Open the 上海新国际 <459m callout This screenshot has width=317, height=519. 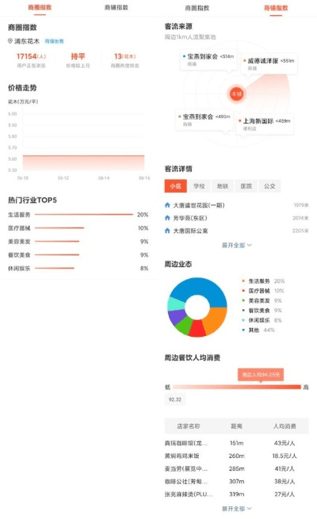tap(265, 124)
